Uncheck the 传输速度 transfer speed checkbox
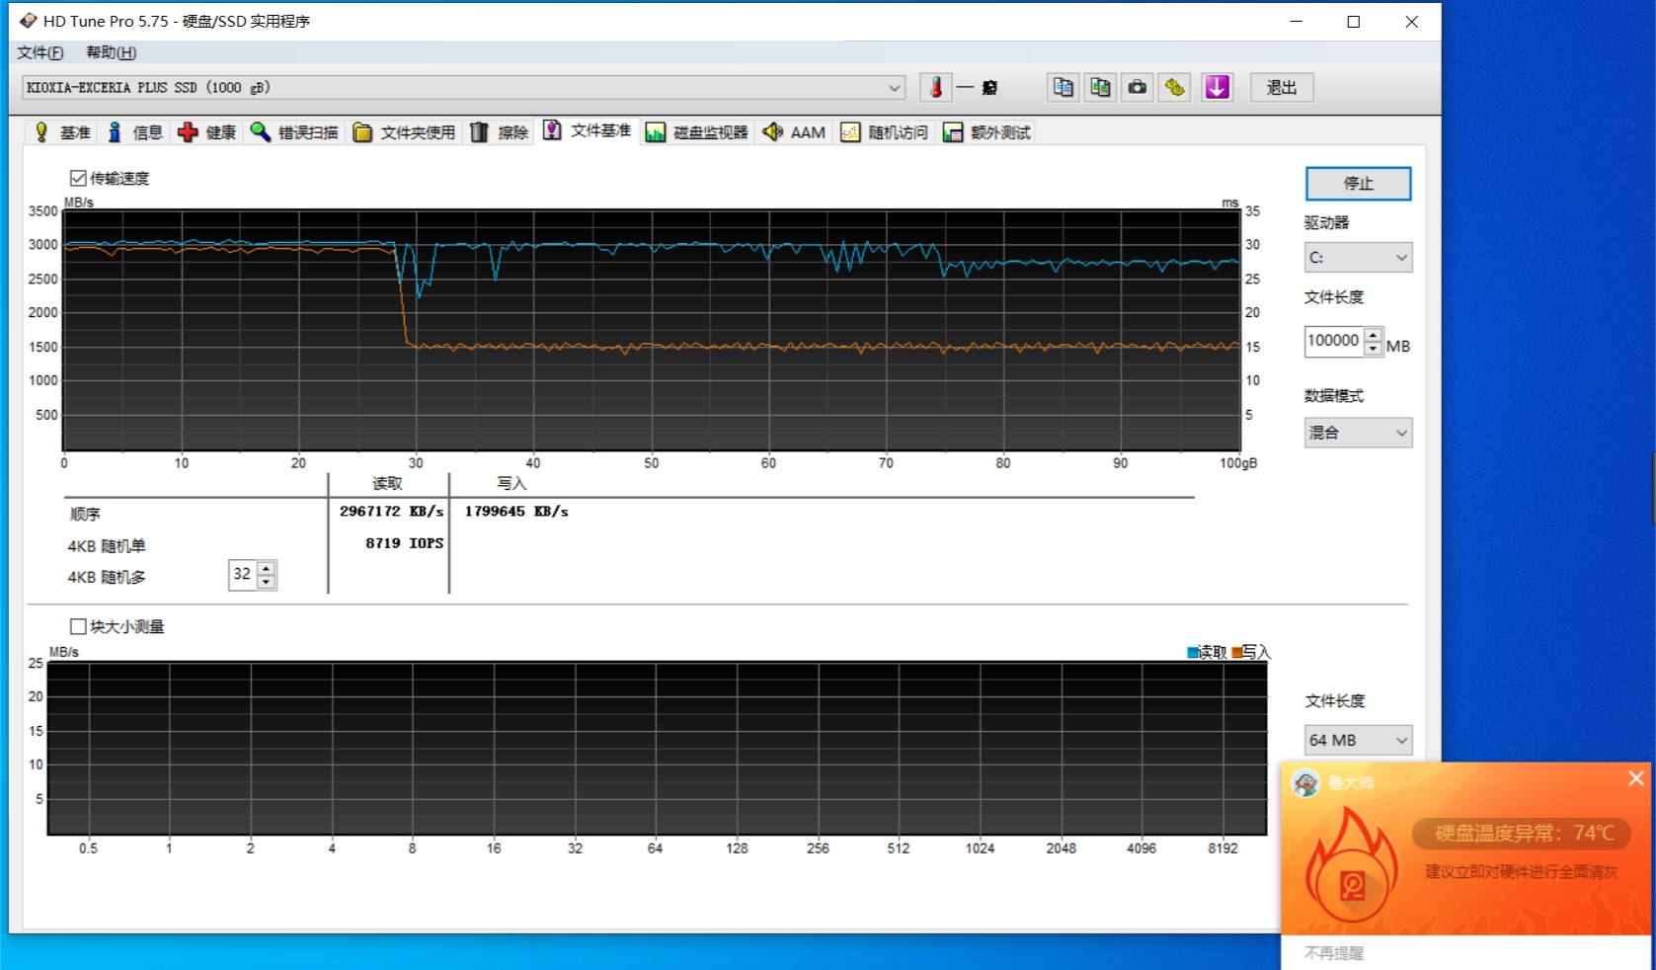This screenshot has width=1656, height=970. tap(78, 178)
